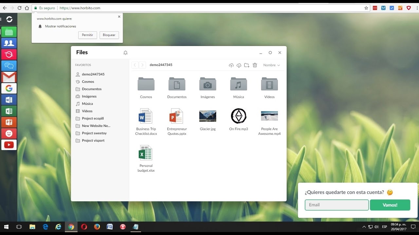This screenshot has width=419, height=235.
Task: Open Google from the side dock
Action: pyautogui.click(x=9, y=88)
